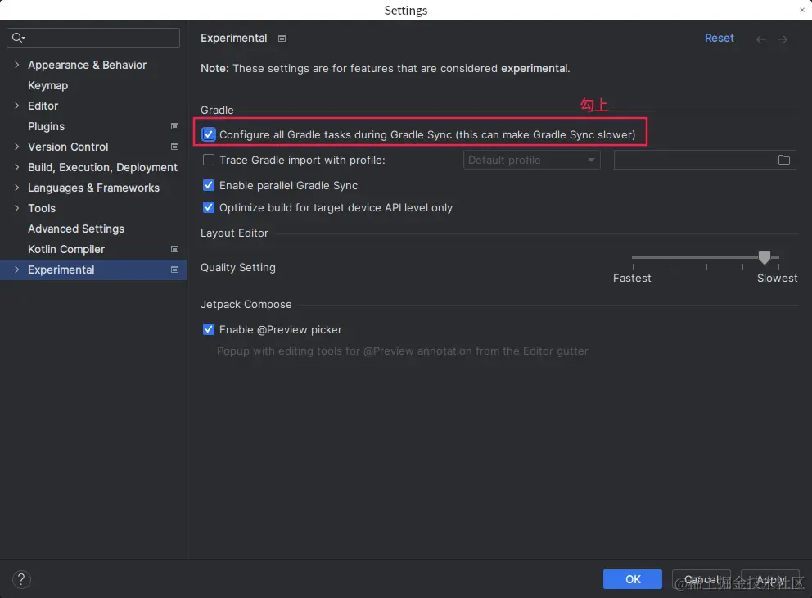Click the Slowest slider label

[777, 279]
